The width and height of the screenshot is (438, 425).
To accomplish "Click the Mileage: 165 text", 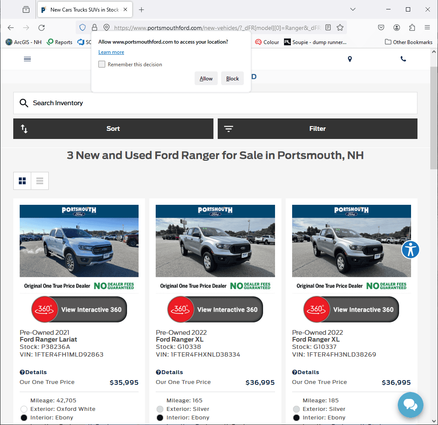I will [x=184, y=401].
